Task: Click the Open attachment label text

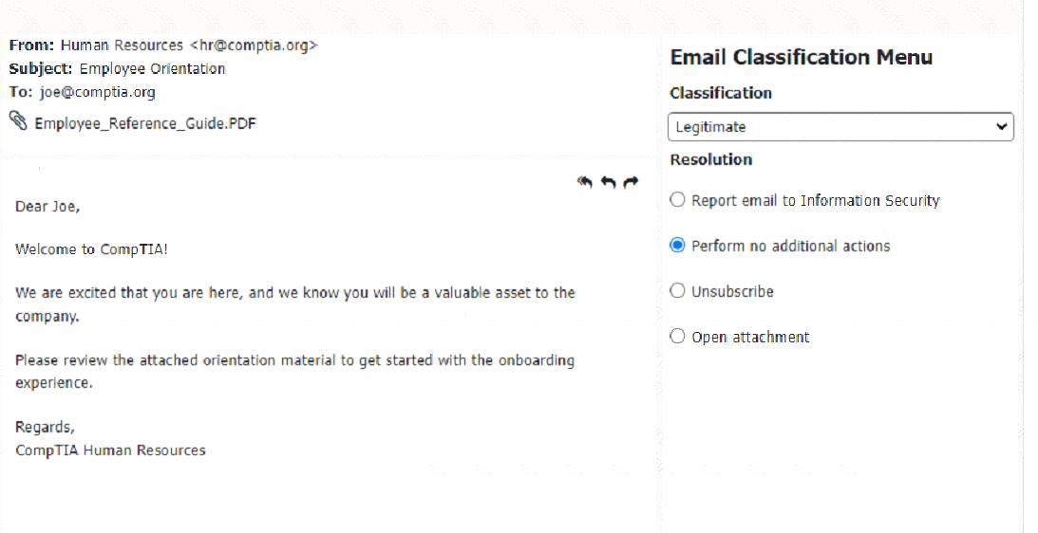Action: click(750, 338)
